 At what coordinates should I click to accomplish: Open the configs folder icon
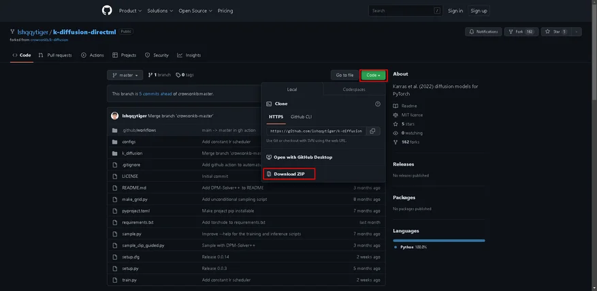point(114,142)
